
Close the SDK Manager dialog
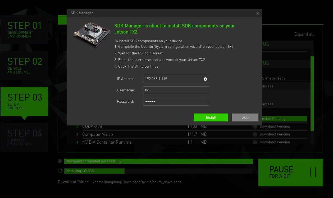(x=258, y=13)
